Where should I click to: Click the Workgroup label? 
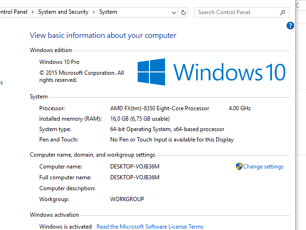pos(54,199)
